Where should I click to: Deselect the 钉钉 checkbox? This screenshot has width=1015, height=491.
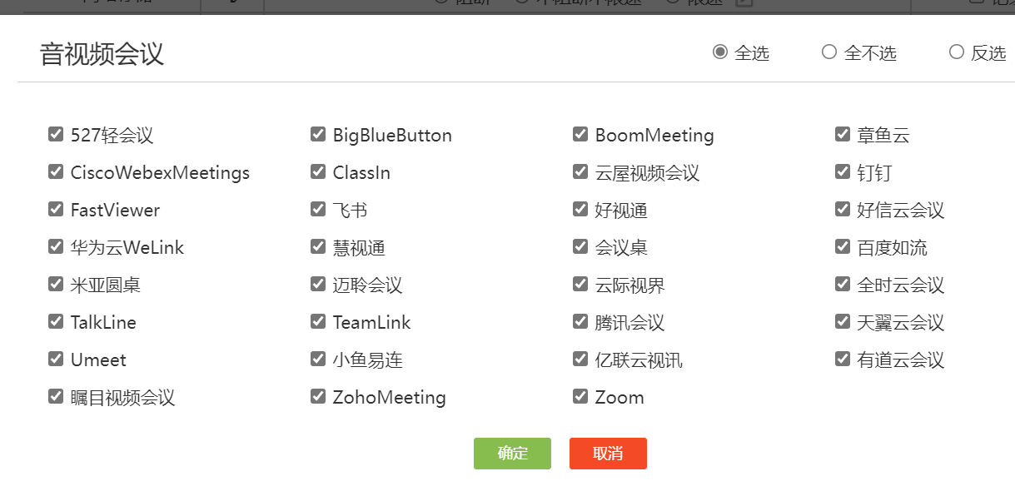843,172
